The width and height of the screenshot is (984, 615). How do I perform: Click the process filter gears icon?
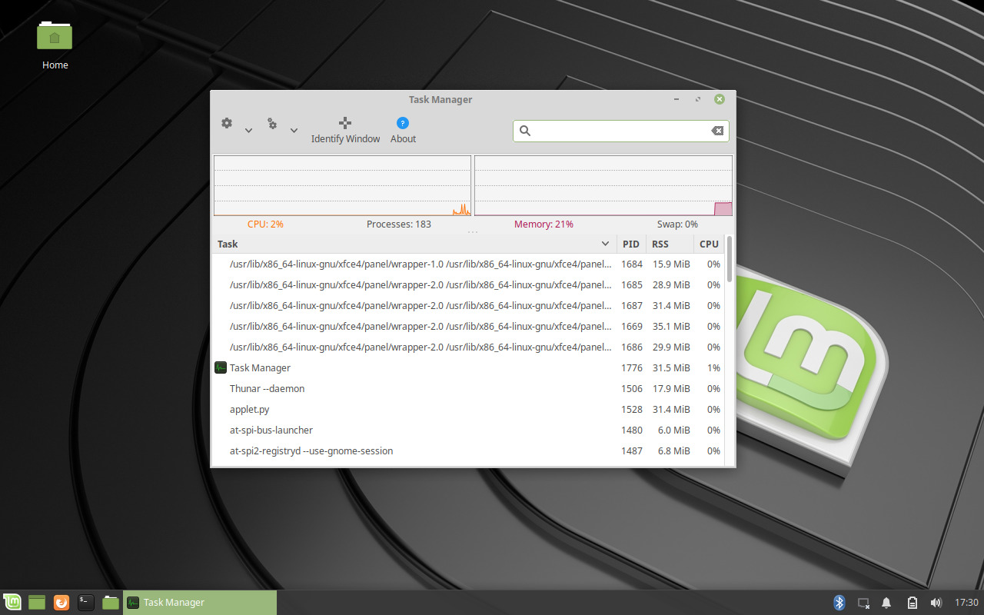click(272, 123)
